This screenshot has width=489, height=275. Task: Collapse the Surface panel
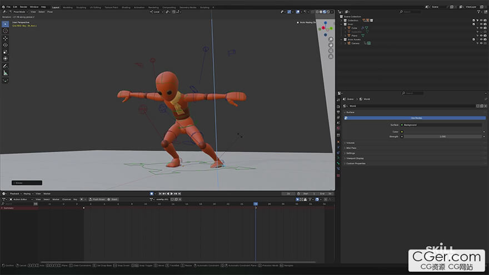(350, 112)
